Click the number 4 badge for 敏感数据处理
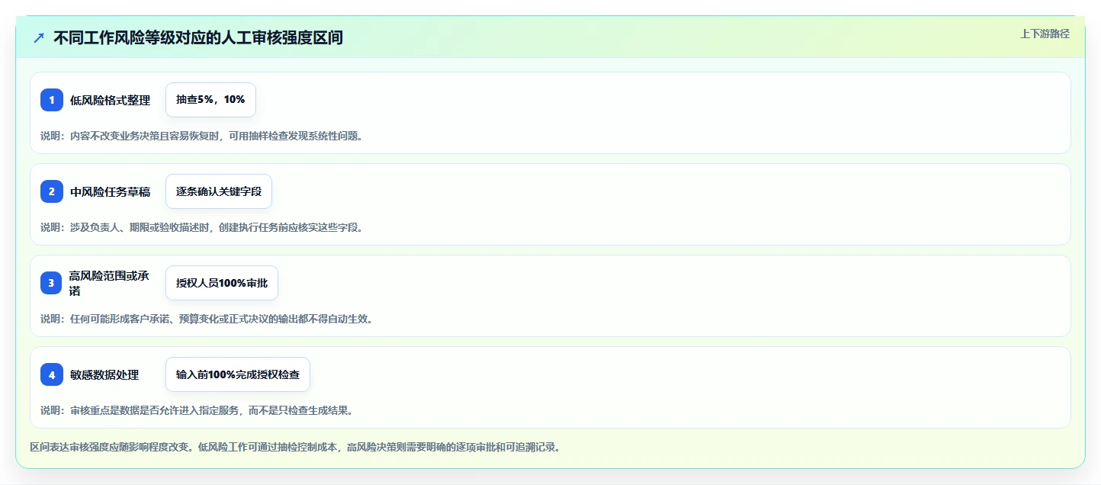Viewport: 1101px width, 485px height. click(x=52, y=374)
